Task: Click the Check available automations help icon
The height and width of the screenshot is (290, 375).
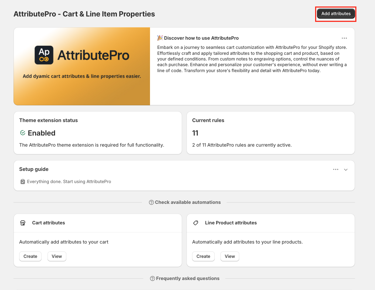Action: coord(151,203)
